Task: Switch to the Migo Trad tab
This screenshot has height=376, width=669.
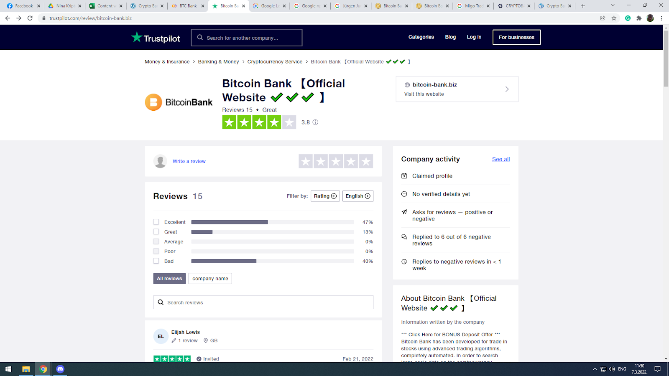Action: pyautogui.click(x=472, y=6)
